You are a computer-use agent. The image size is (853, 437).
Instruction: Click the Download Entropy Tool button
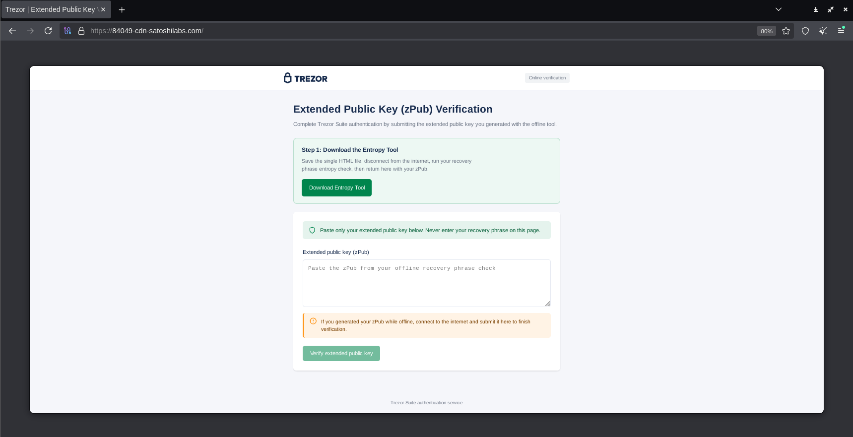(336, 187)
